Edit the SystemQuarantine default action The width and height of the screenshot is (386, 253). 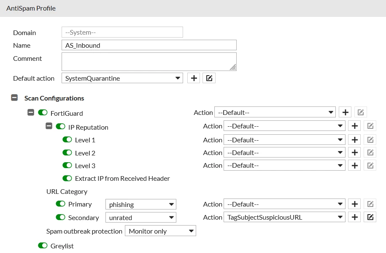[x=209, y=78]
